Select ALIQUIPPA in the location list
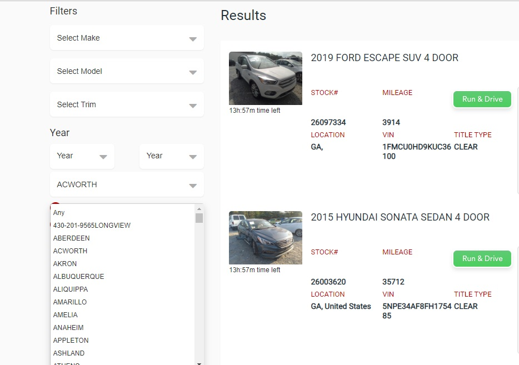 122,289
